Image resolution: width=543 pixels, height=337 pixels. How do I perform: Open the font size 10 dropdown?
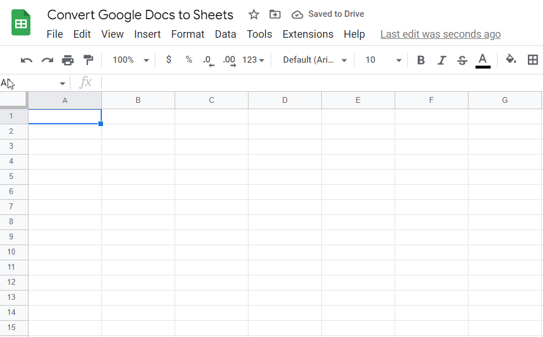[x=383, y=60]
